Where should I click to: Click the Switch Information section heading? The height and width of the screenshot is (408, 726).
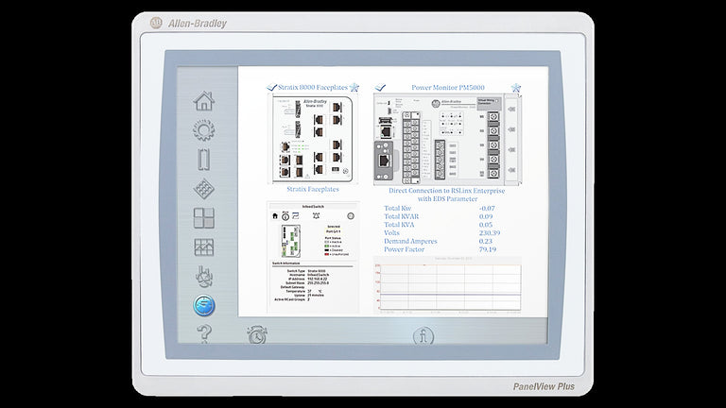pyautogui.click(x=285, y=263)
